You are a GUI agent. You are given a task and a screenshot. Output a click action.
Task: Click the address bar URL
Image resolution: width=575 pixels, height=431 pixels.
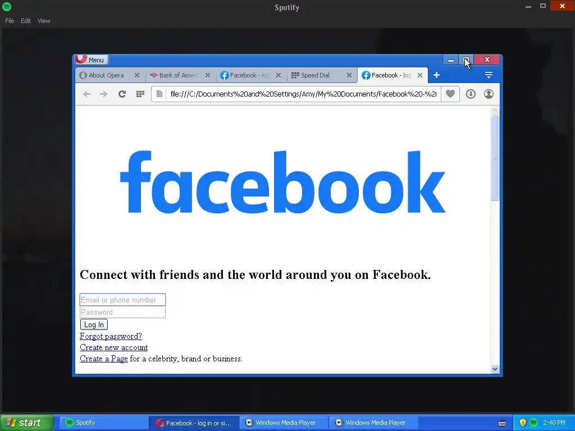tap(303, 94)
